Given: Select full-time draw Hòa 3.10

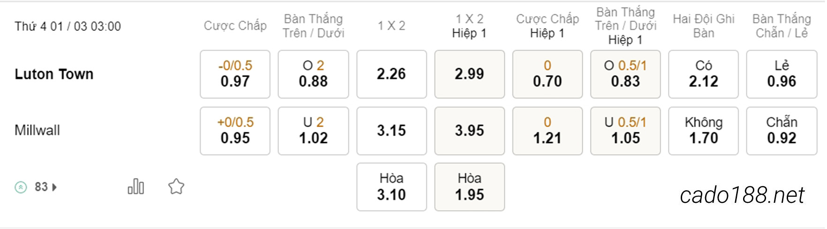Looking at the screenshot, I should point(391,186).
